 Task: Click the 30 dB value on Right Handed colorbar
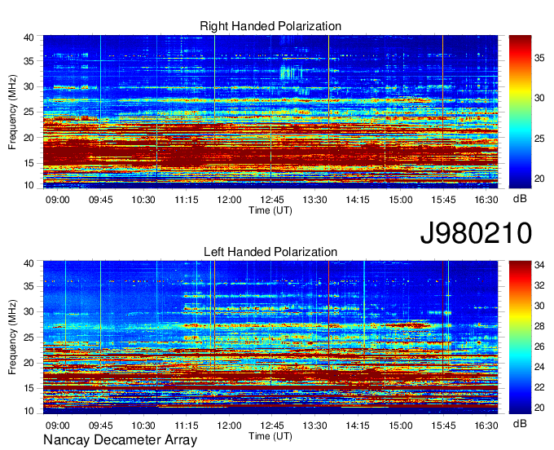(539, 98)
